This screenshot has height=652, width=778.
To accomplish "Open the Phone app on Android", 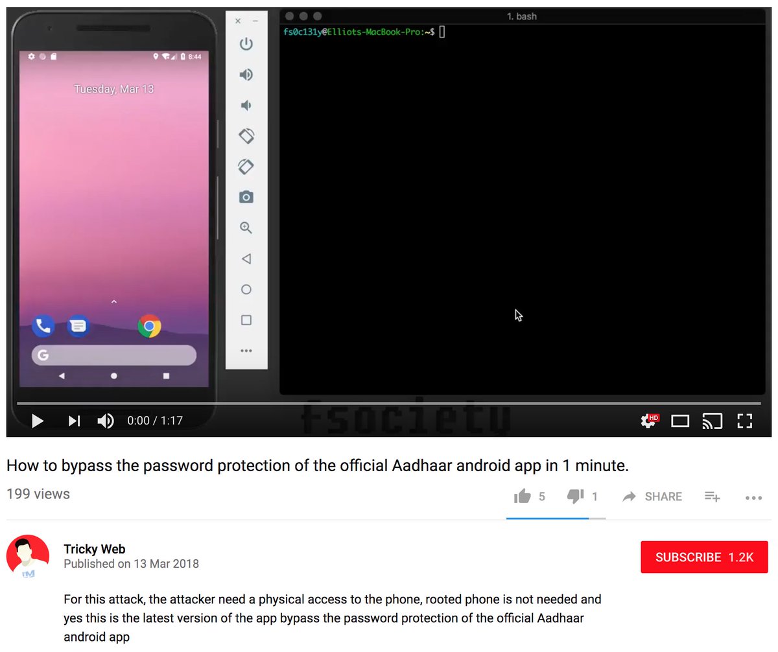I will [43, 326].
